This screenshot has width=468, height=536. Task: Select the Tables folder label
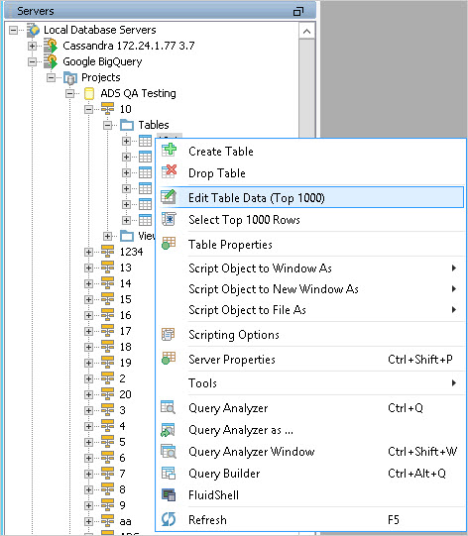[x=154, y=125]
